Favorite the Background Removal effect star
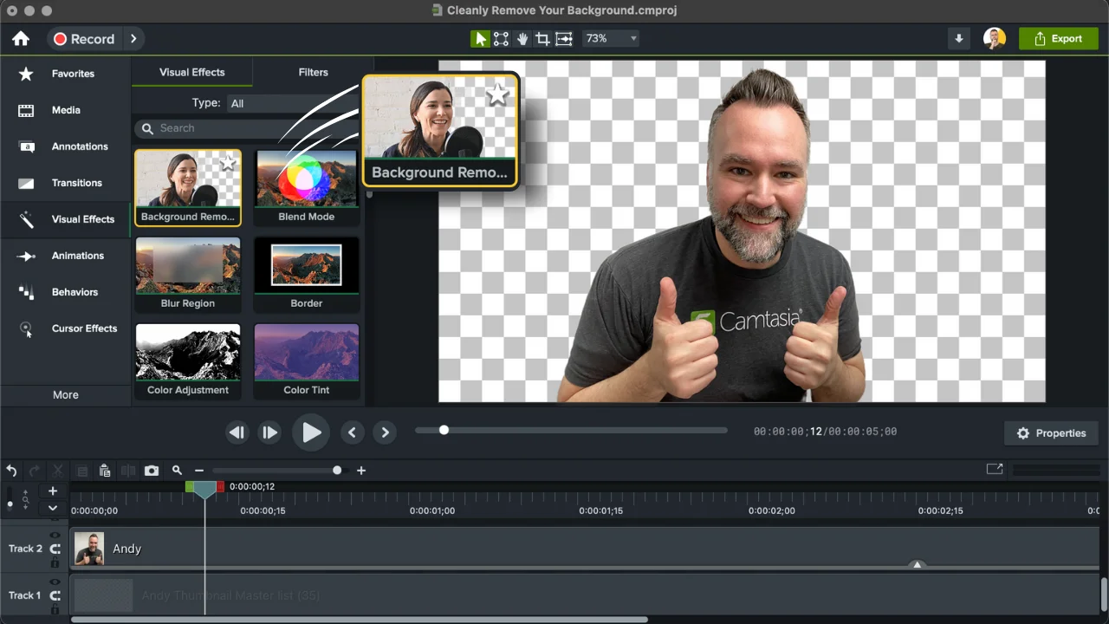 tap(228, 163)
